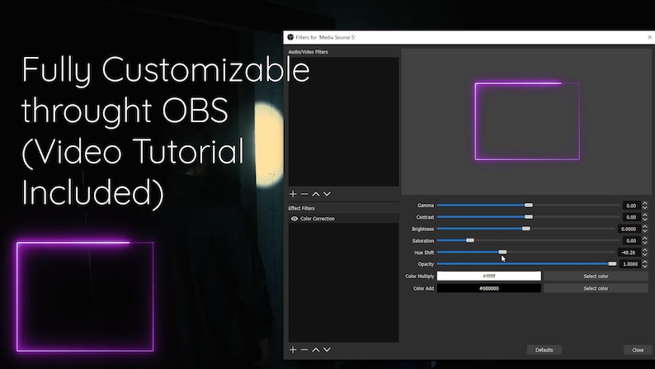Click the Opacity spin arrows

coord(644,263)
